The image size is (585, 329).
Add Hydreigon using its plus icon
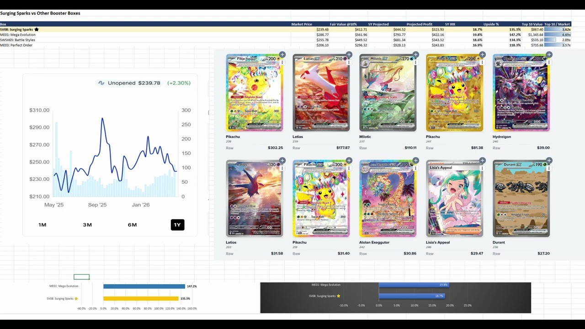point(549,55)
